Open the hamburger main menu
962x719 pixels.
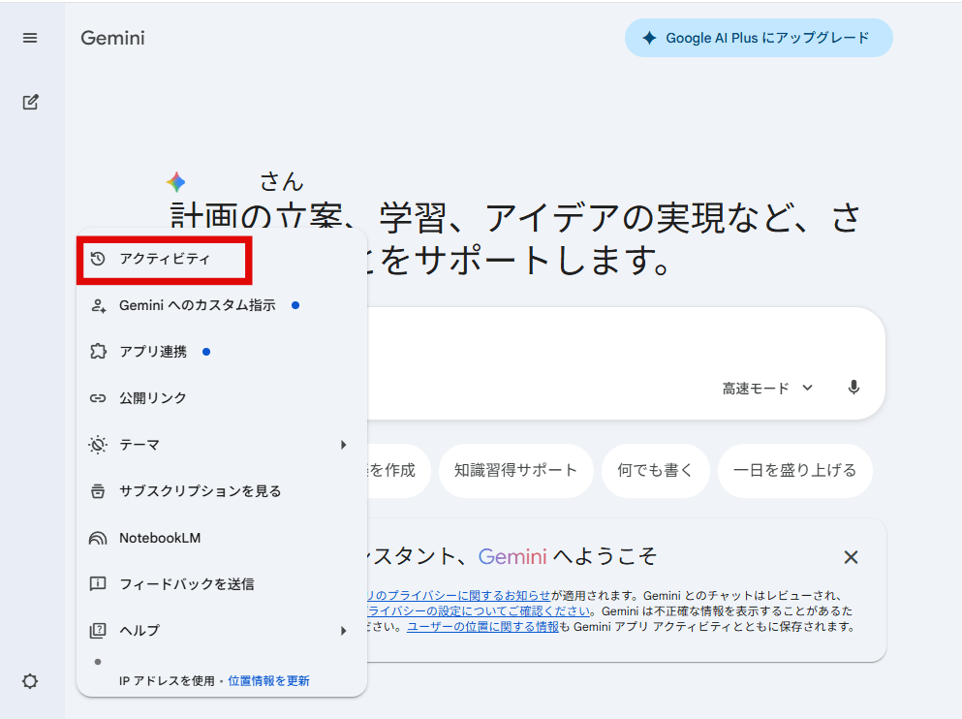[x=29, y=38]
